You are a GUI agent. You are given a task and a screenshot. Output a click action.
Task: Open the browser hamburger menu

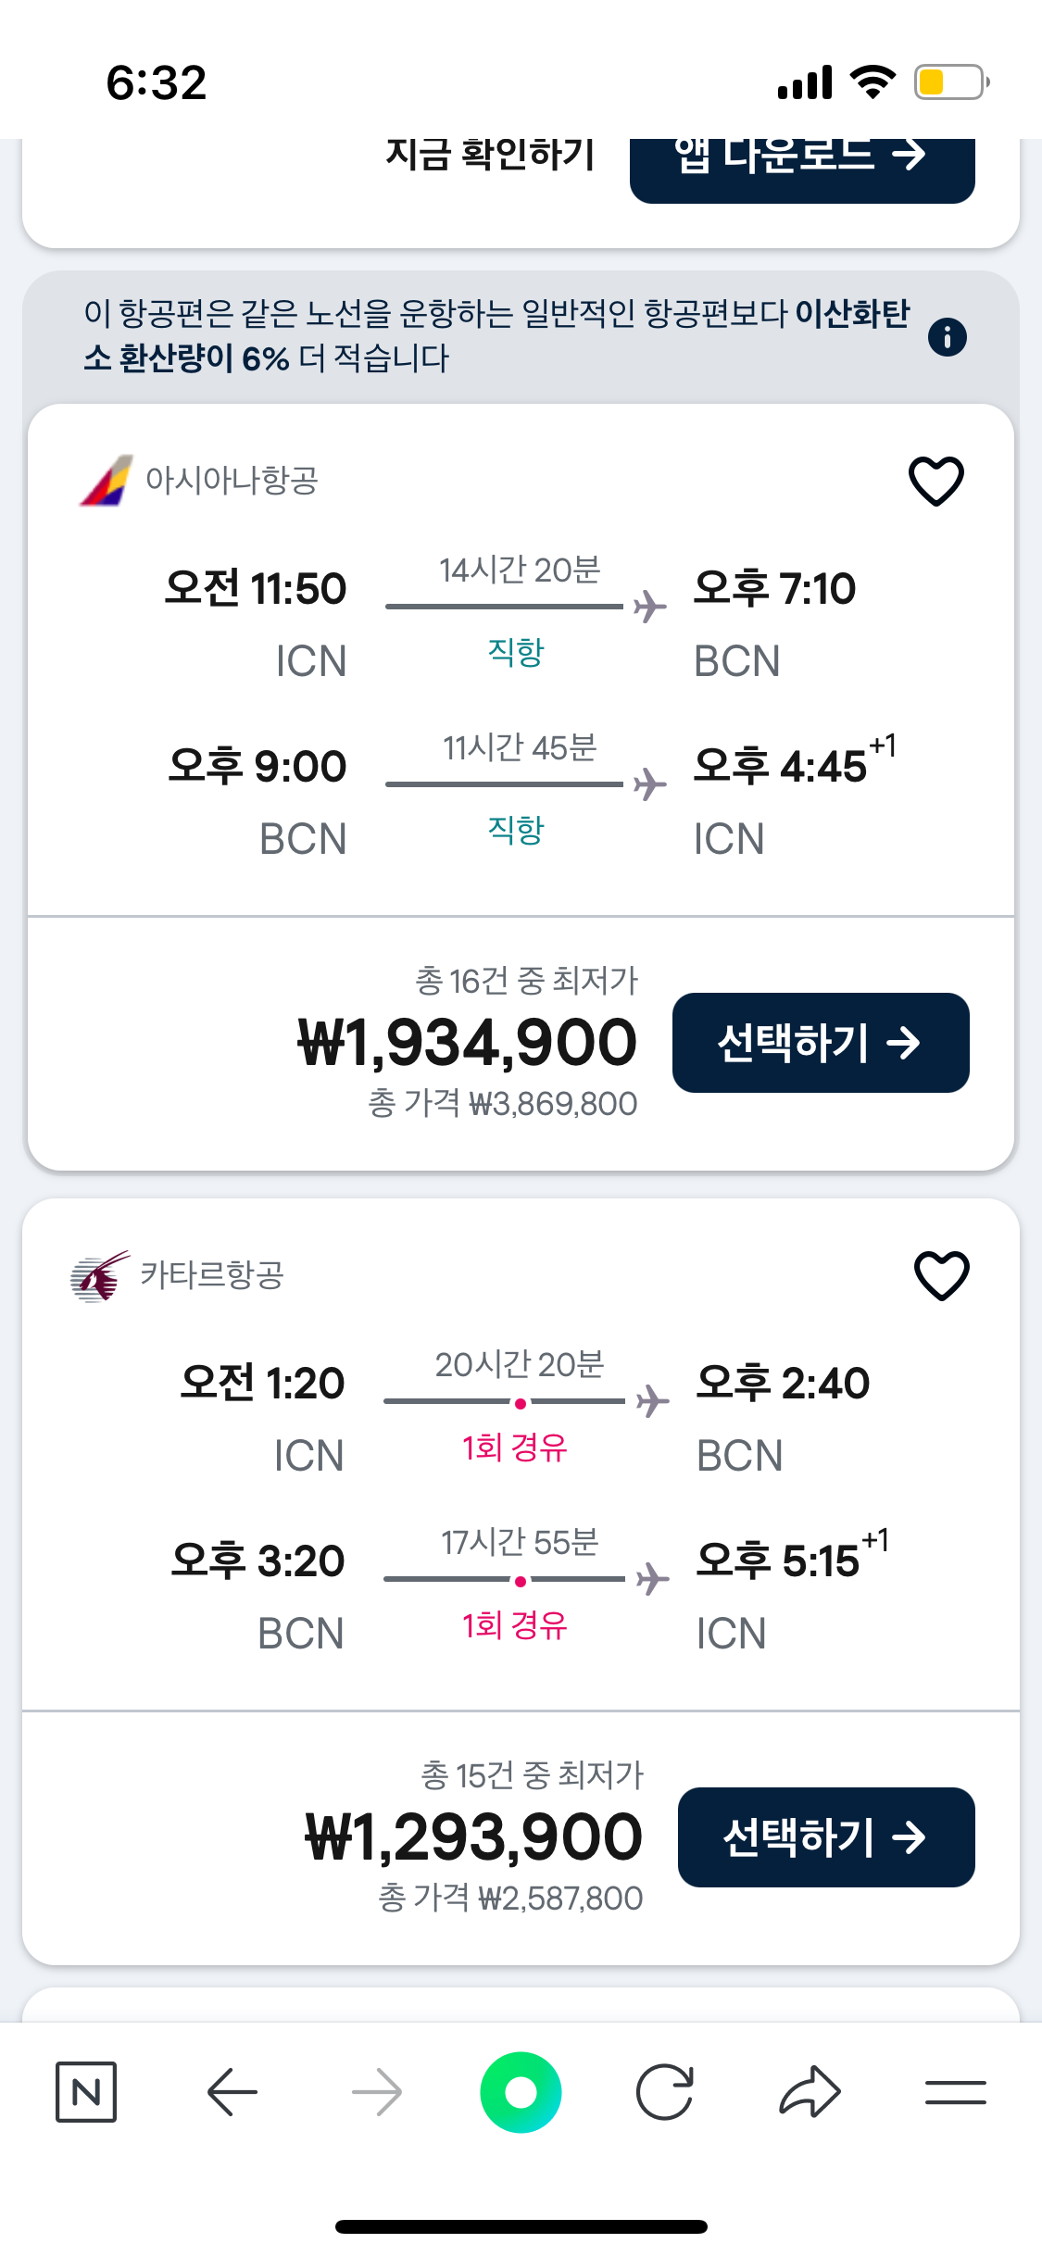tap(955, 2092)
